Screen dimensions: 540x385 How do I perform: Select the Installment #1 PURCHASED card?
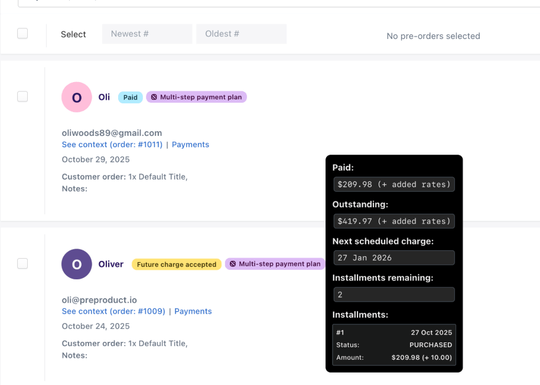coord(393,345)
